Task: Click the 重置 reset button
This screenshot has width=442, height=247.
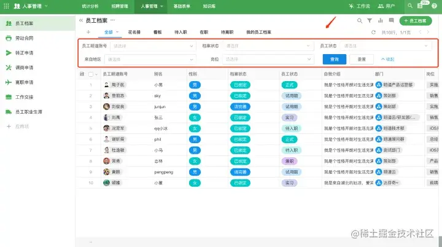Action: (x=362, y=59)
